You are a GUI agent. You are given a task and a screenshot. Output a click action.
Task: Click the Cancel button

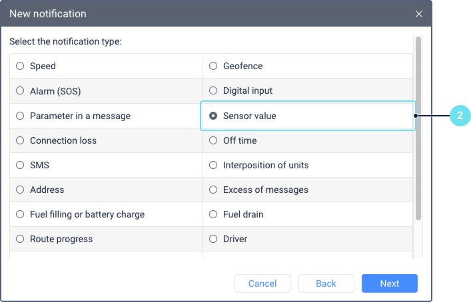[x=262, y=283]
